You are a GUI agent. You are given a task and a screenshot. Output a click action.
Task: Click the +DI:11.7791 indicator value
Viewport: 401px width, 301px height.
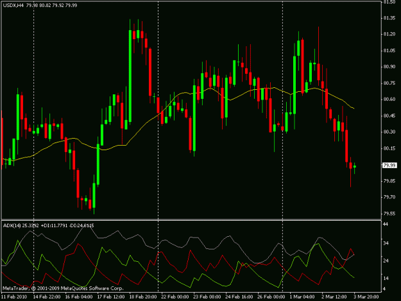(x=55, y=225)
